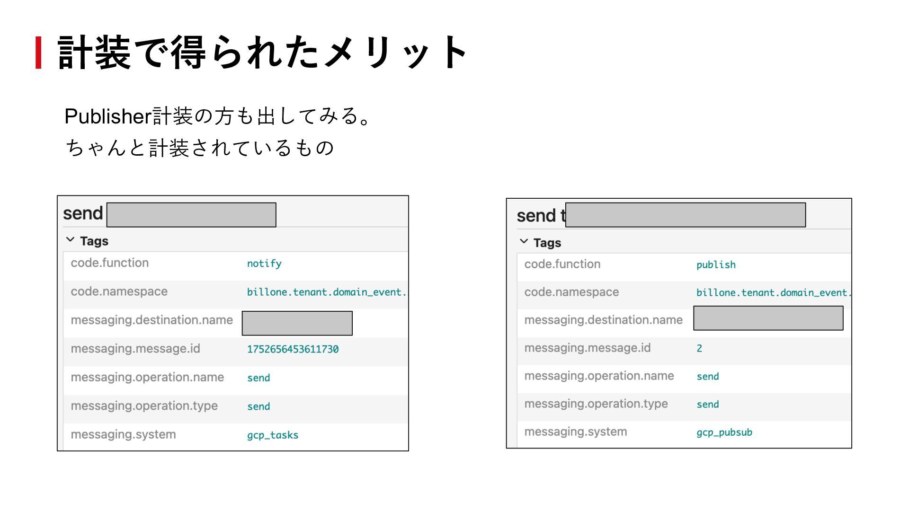Click slide title 計装で得られたメリット
The image size is (909, 511).
coord(263,53)
